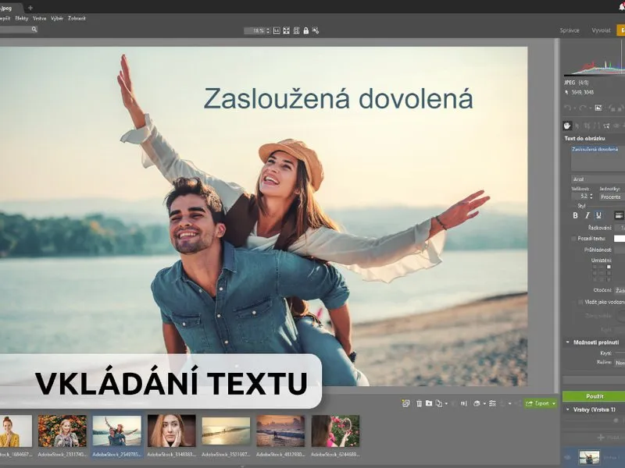The height and width of the screenshot is (468, 625).
Task: Open the Zobrazit menu
Action: click(x=77, y=18)
